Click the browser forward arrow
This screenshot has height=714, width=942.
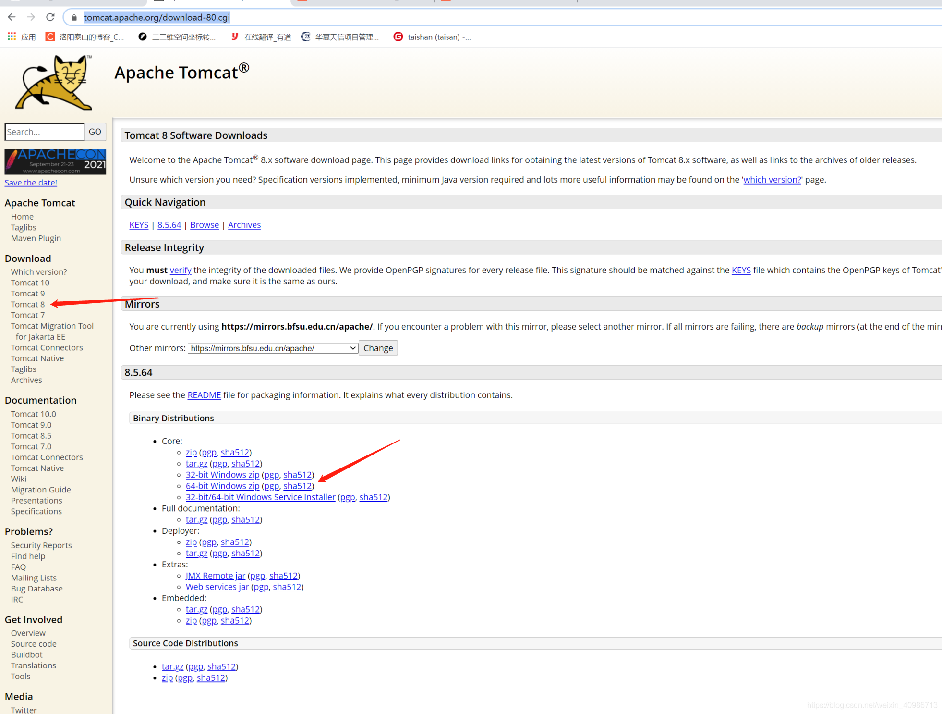pyautogui.click(x=31, y=17)
